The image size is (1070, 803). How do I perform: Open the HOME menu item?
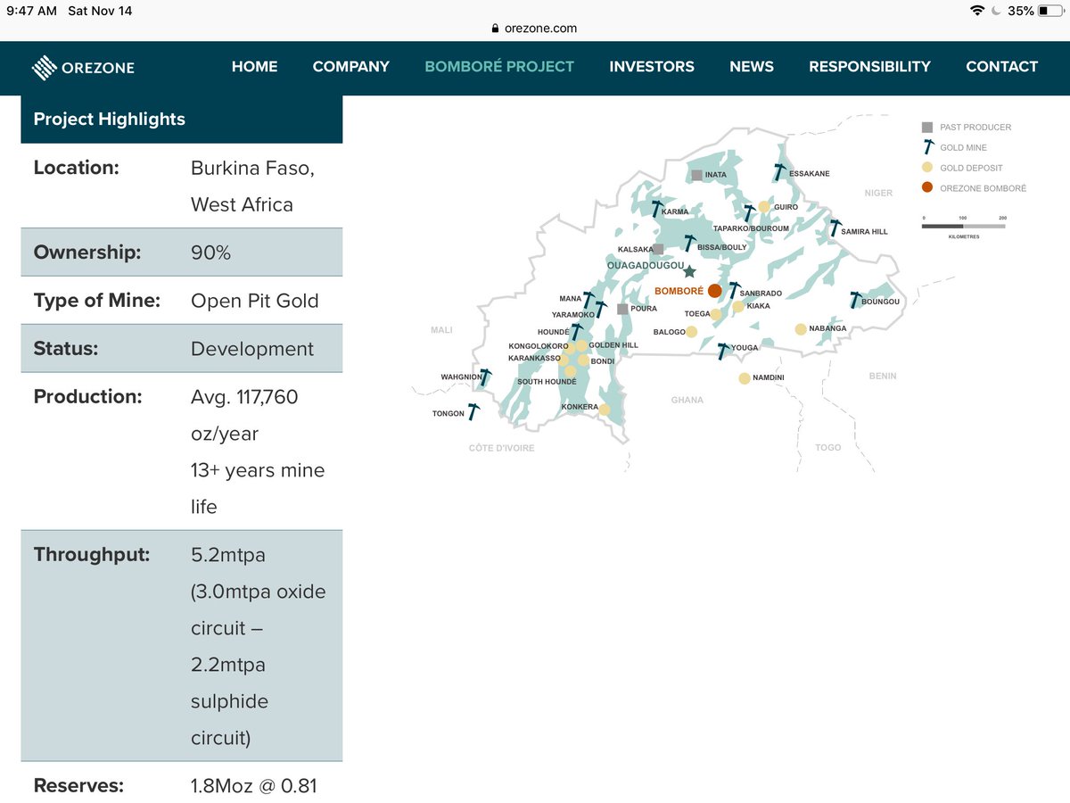pyautogui.click(x=254, y=67)
